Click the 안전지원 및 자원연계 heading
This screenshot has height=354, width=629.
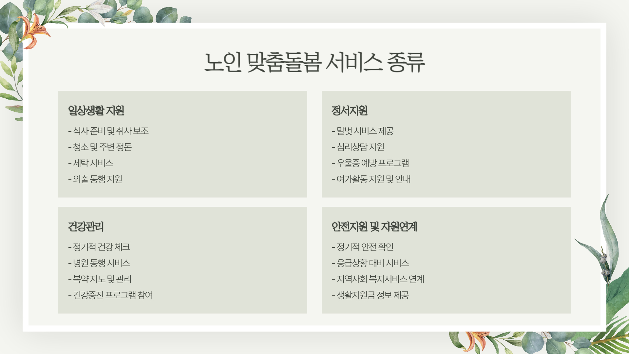374,226
